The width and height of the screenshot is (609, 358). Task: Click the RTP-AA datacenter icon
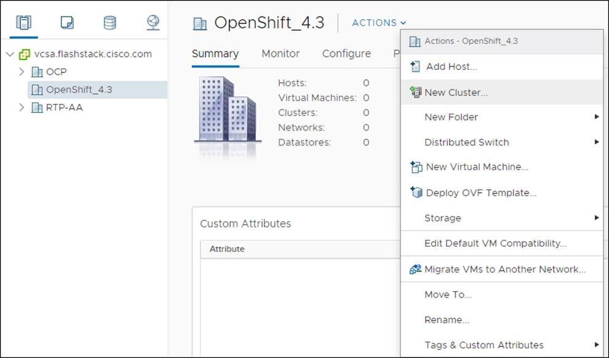coord(37,107)
